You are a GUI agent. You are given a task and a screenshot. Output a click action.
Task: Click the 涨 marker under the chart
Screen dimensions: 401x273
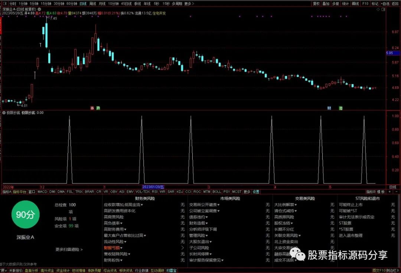coord(92,108)
